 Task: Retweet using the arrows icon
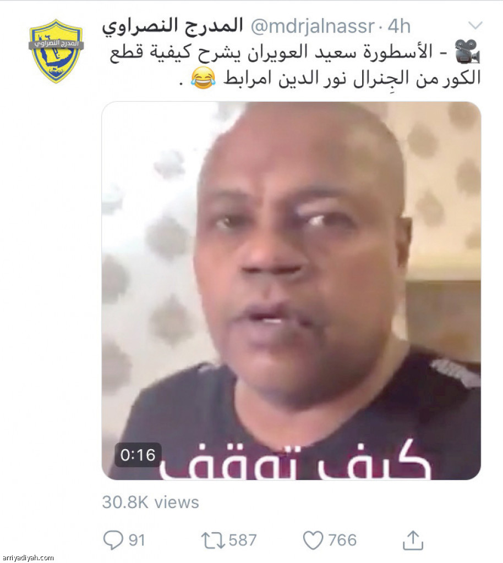(x=214, y=540)
